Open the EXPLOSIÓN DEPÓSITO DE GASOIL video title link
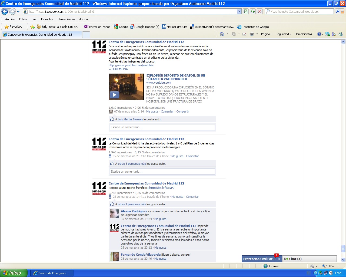 [176, 77]
